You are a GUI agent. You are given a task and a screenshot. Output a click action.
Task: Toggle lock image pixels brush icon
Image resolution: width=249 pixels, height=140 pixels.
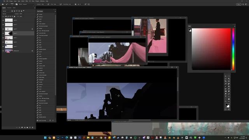[8, 16]
